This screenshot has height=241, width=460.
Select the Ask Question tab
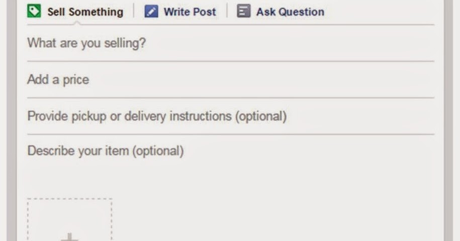pyautogui.click(x=281, y=12)
